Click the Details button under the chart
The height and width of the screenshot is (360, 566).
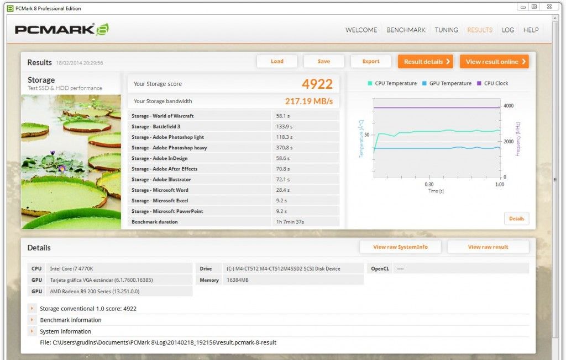pos(517,218)
